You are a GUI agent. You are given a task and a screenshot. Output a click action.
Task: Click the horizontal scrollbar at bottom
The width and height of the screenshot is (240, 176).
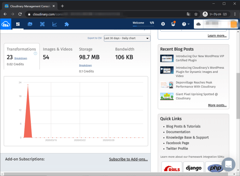click(x=116, y=174)
